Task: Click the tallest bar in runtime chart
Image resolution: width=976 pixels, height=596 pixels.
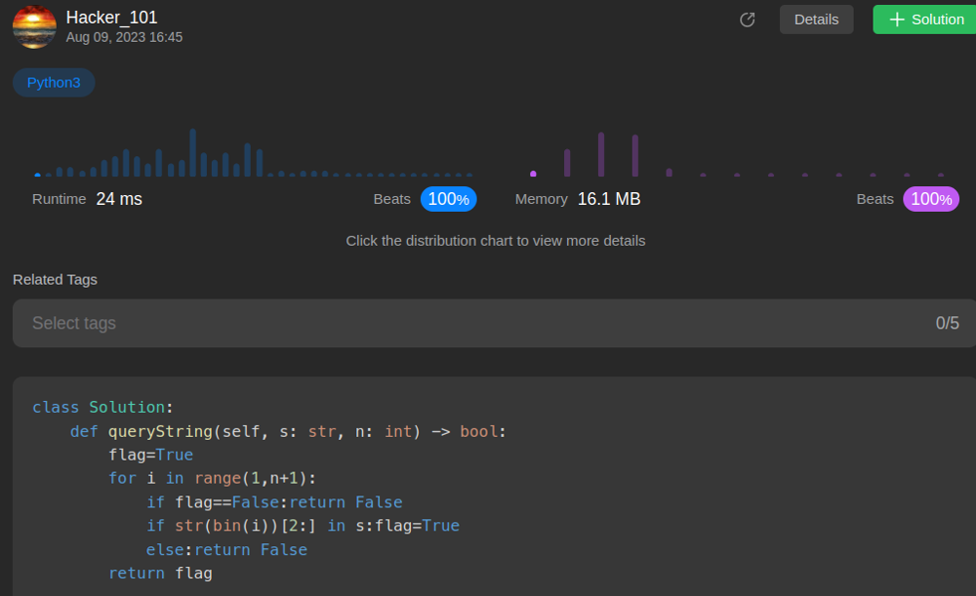Action: [x=193, y=152]
